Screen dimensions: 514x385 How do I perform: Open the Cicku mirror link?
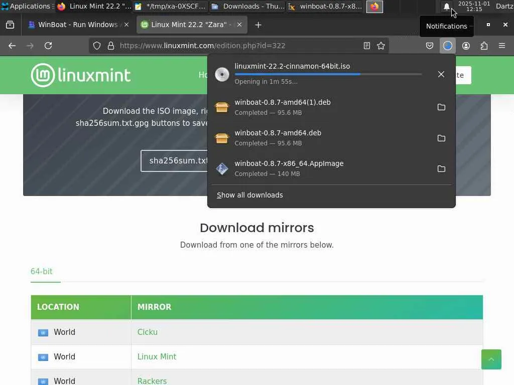coord(148,332)
